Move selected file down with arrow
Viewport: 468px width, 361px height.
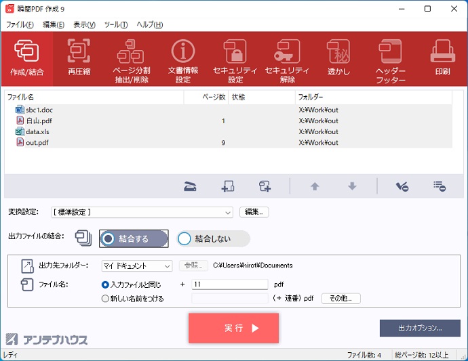(352, 186)
